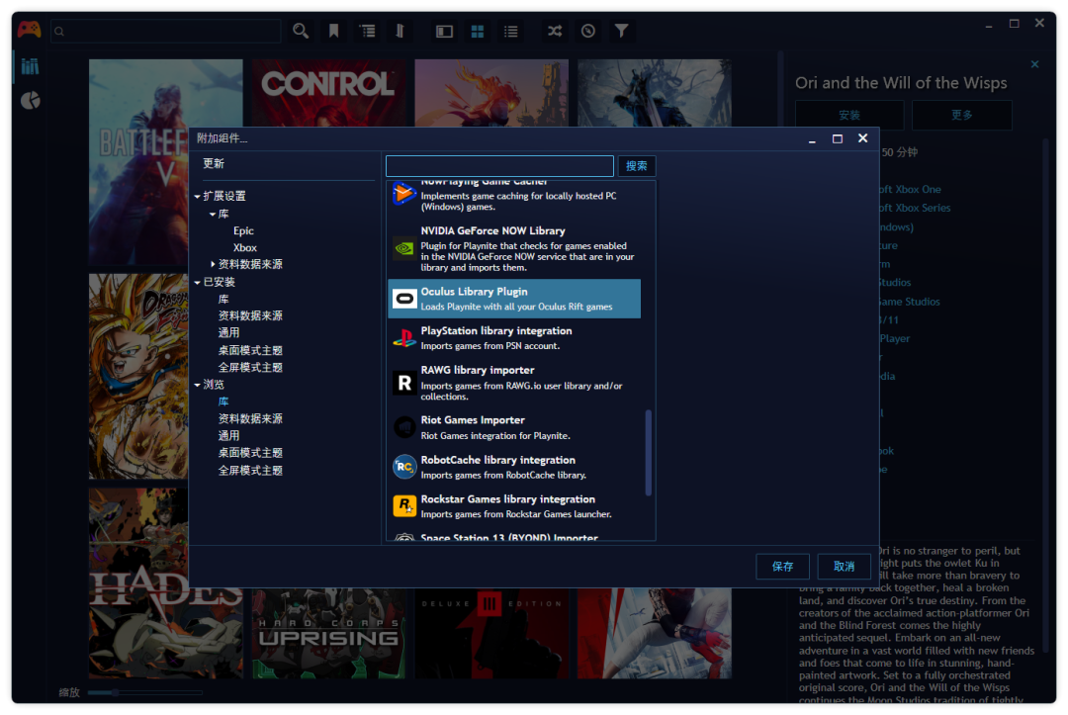The image size is (1068, 715).
Task: Open the library sidebar icon
Action: pos(30,66)
